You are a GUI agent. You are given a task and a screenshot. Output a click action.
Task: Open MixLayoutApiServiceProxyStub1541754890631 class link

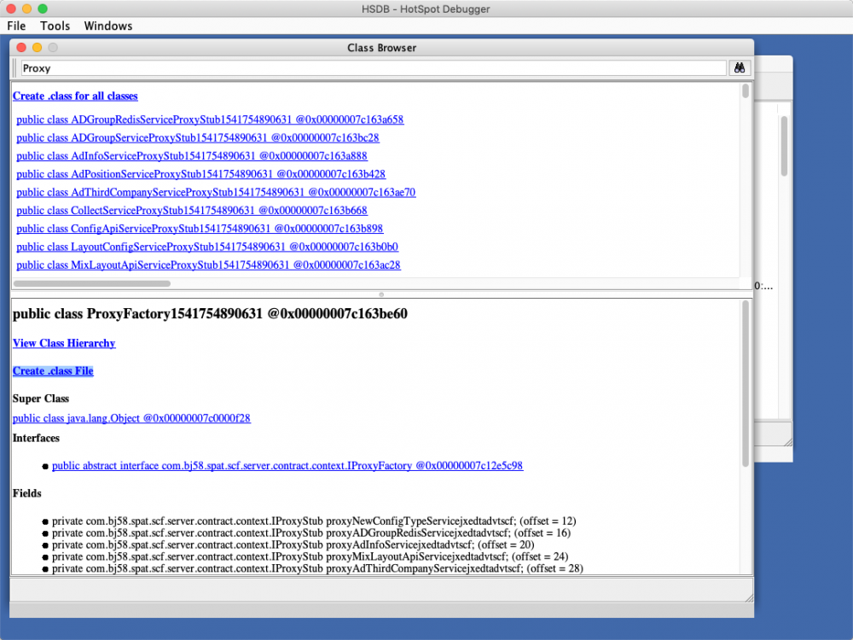click(208, 265)
